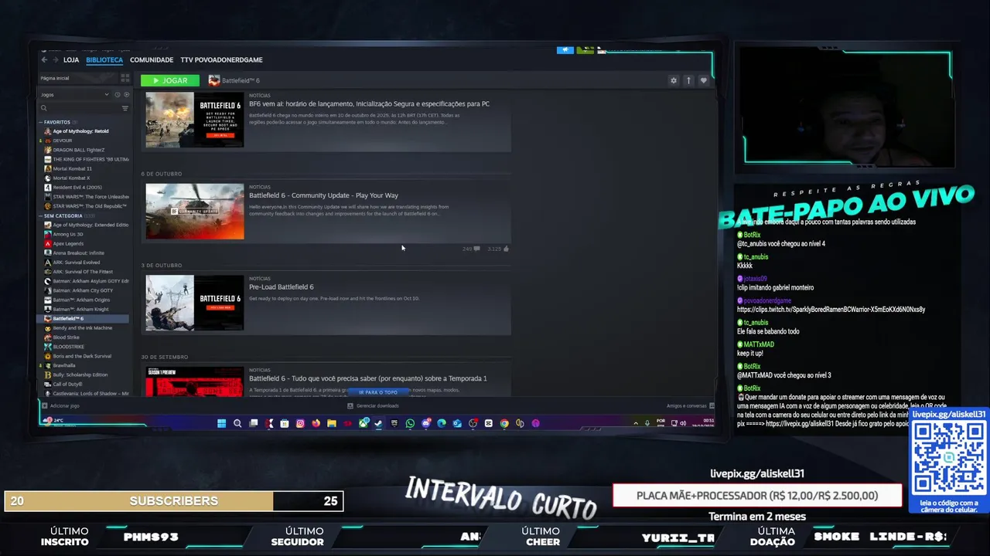Image resolution: width=990 pixels, height=556 pixels.
Task: Click the Windows taskbar search icon
Action: pos(237,423)
